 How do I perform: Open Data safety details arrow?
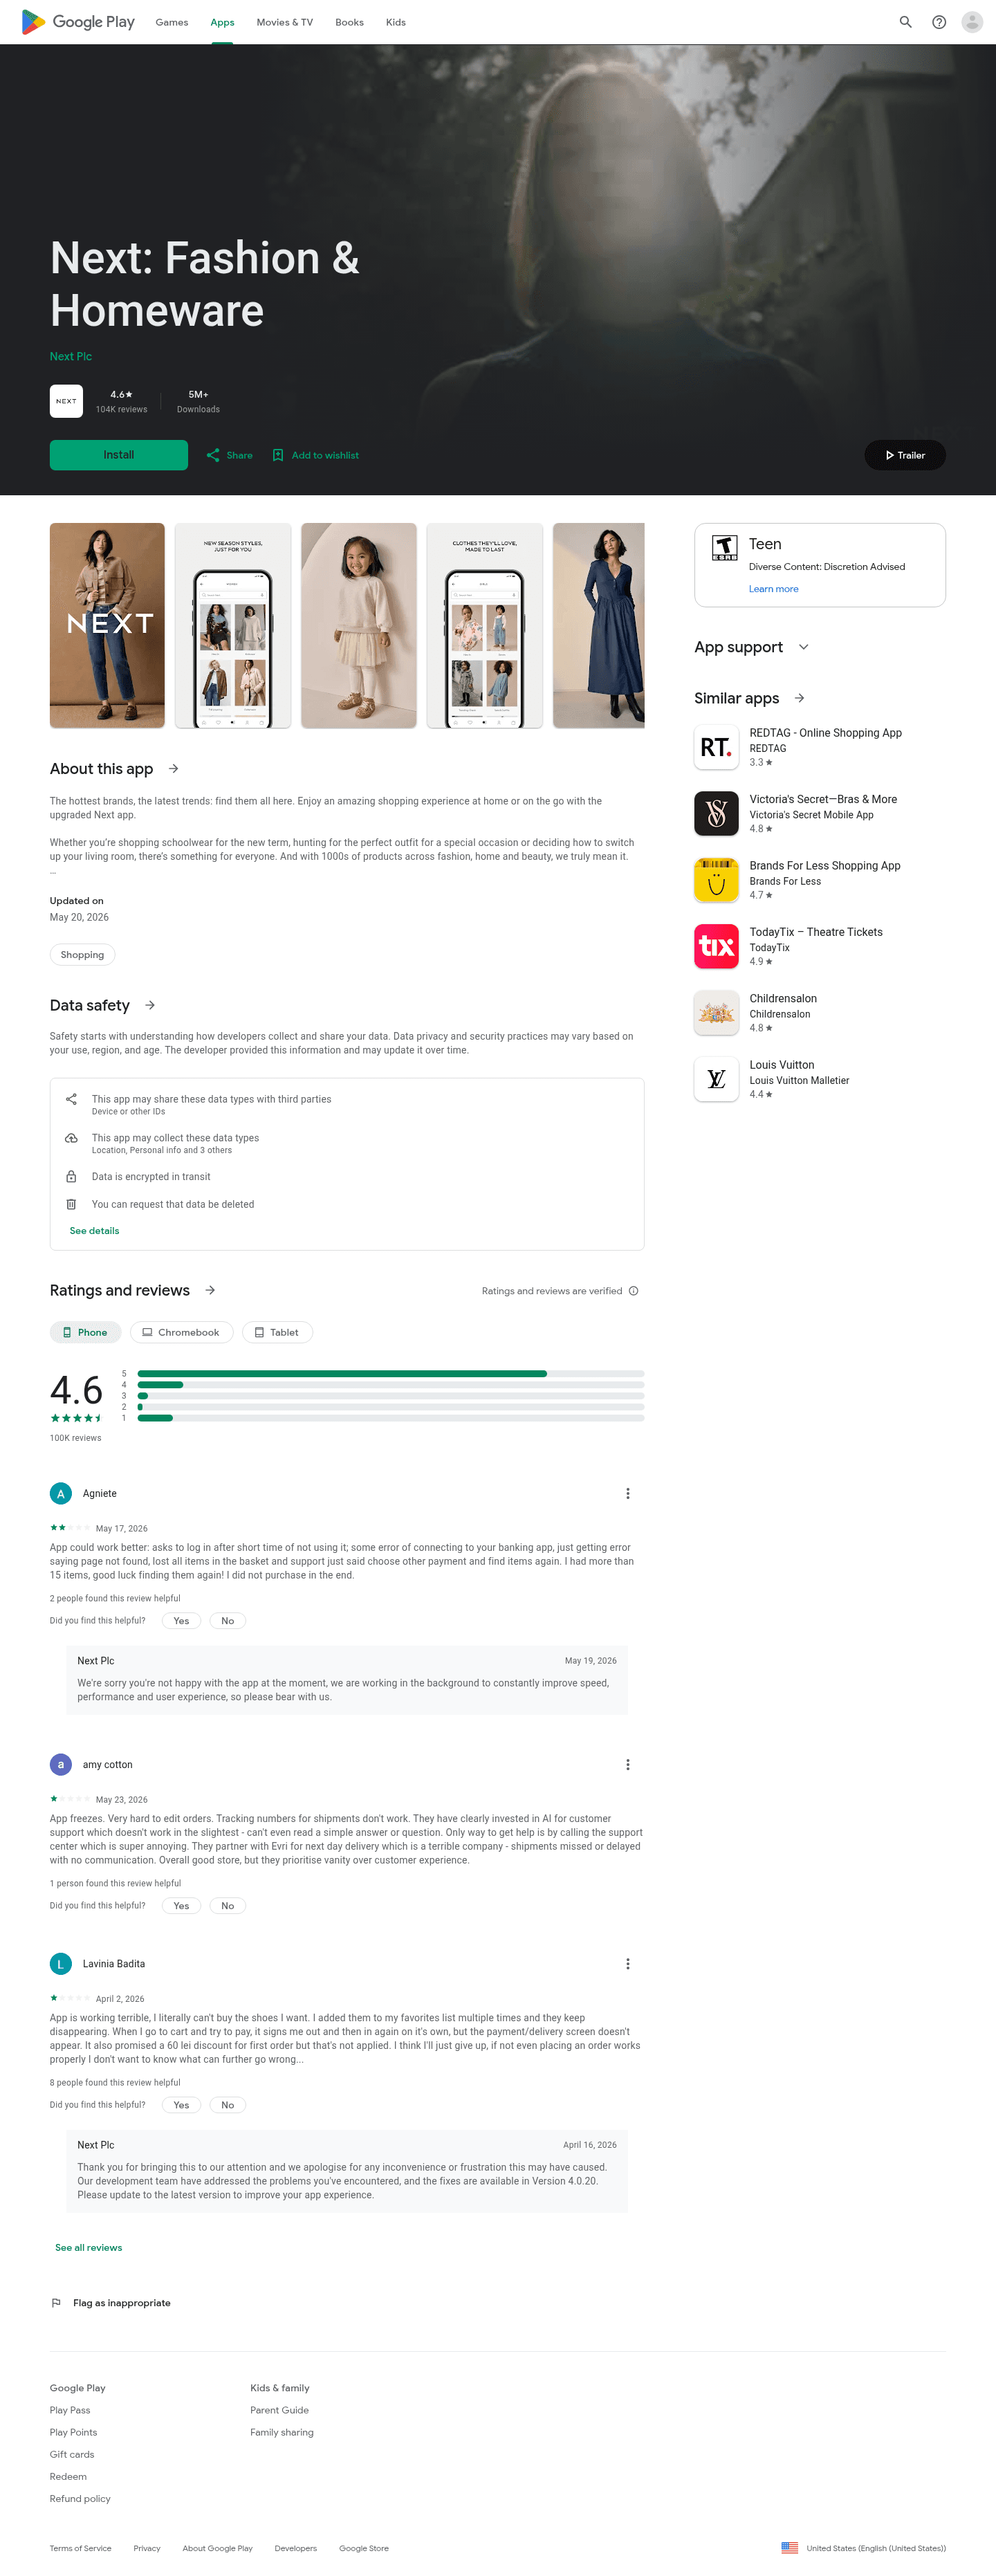(150, 1005)
